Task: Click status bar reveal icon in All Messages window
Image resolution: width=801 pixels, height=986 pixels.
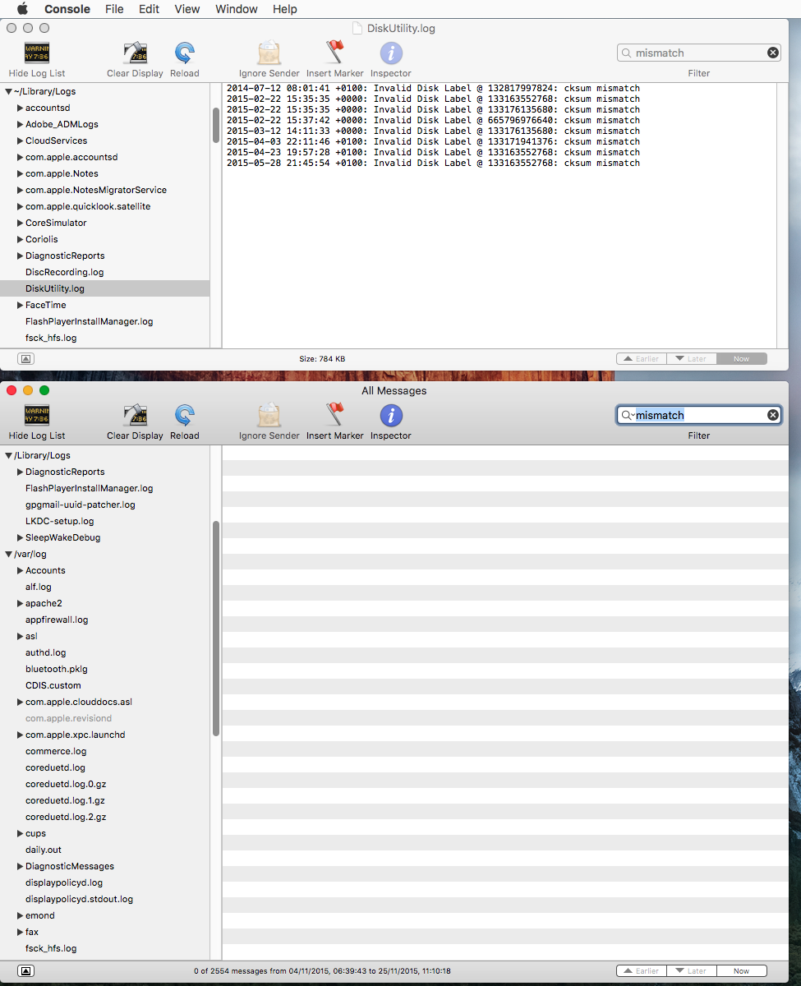Action: (x=25, y=971)
